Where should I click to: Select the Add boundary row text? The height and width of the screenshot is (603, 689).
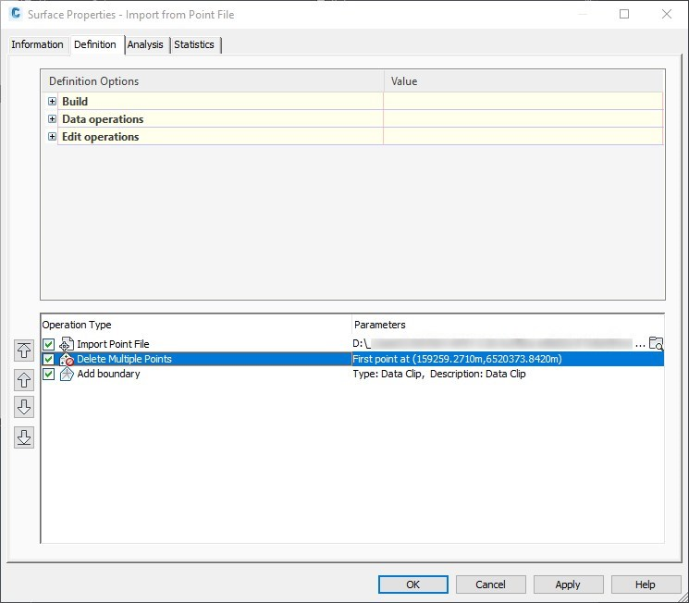pyautogui.click(x=108, y=374)
